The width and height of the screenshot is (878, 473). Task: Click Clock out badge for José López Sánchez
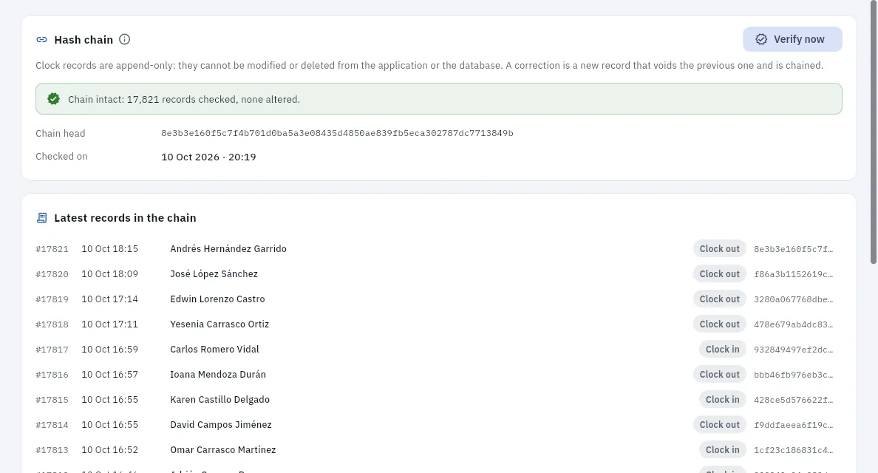click(x=720, y=273)
